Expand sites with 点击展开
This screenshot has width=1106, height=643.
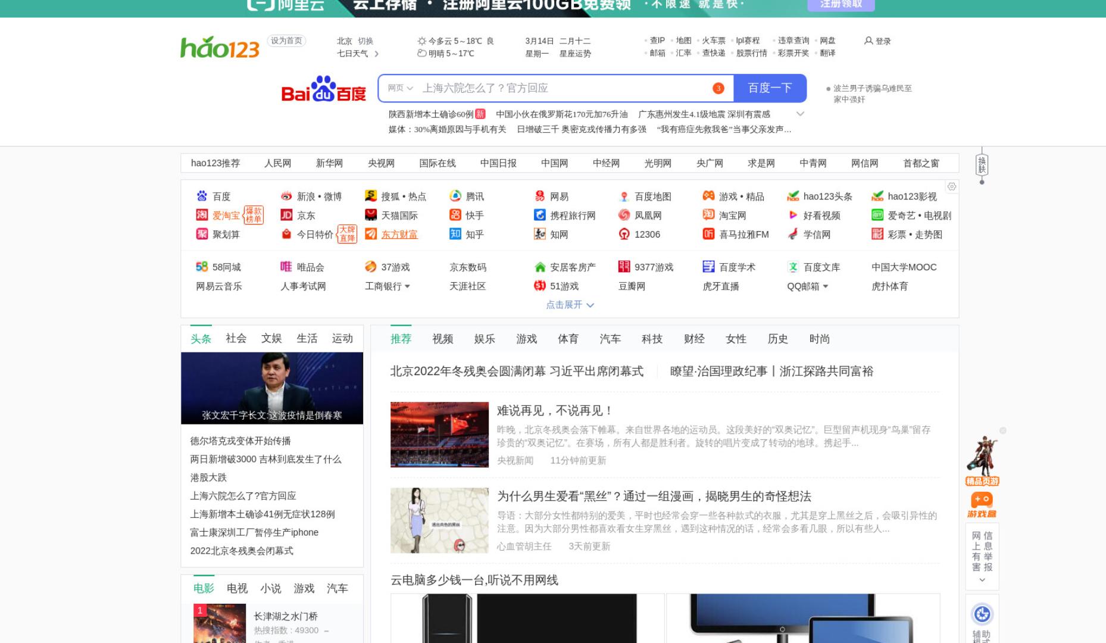click(570, 305)
